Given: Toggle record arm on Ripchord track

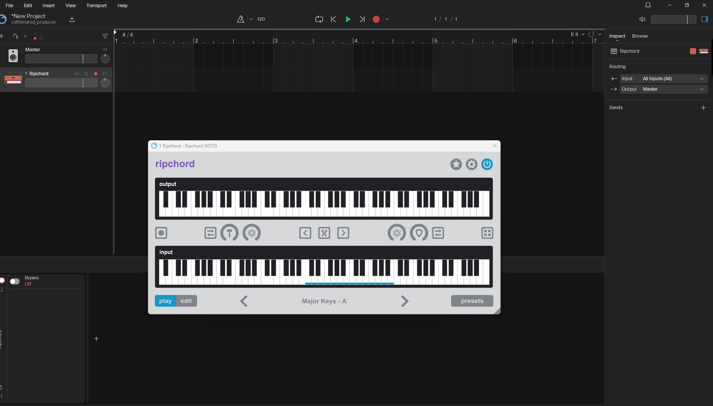Looking at the screenshot, I should click(x=96, y=74).
